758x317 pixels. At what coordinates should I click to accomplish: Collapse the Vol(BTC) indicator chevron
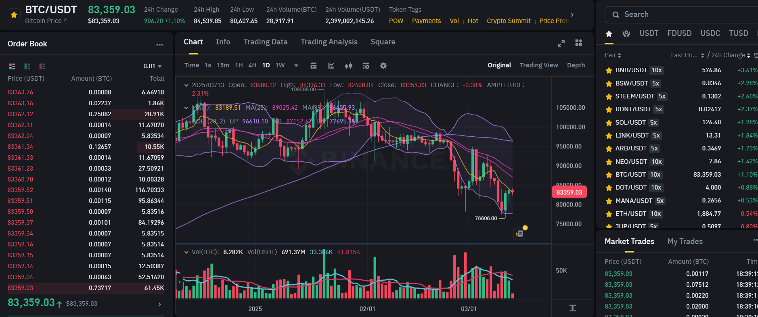(186, 252)
